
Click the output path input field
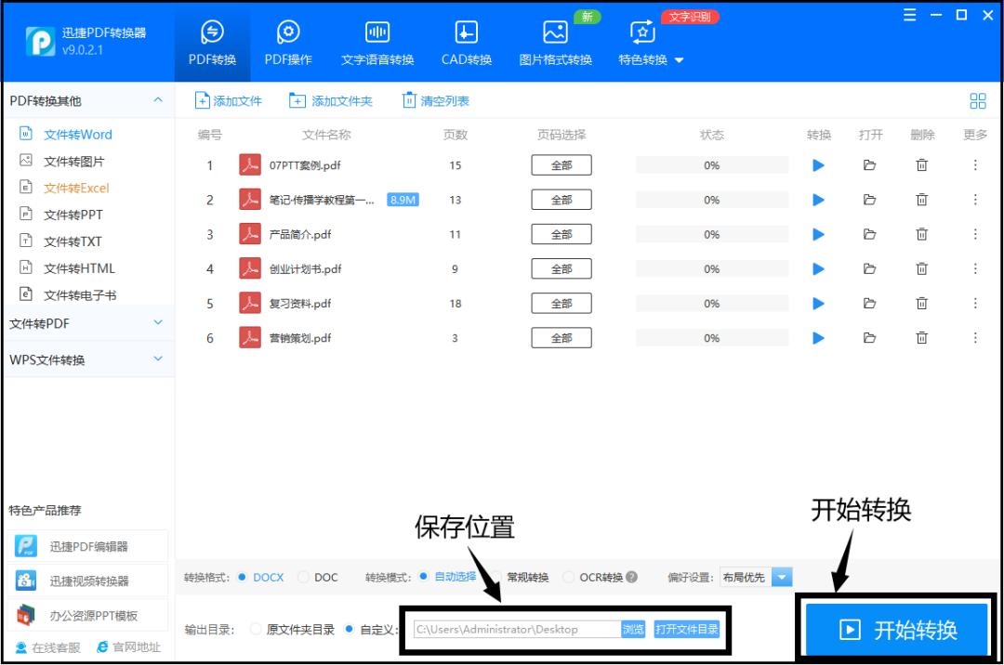coord(511,629)
